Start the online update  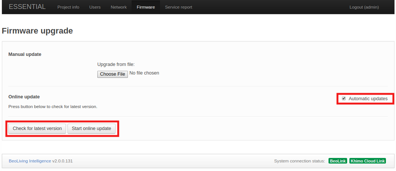pos(91,129)
